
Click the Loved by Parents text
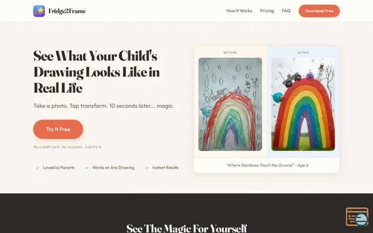tap(59, 168)
